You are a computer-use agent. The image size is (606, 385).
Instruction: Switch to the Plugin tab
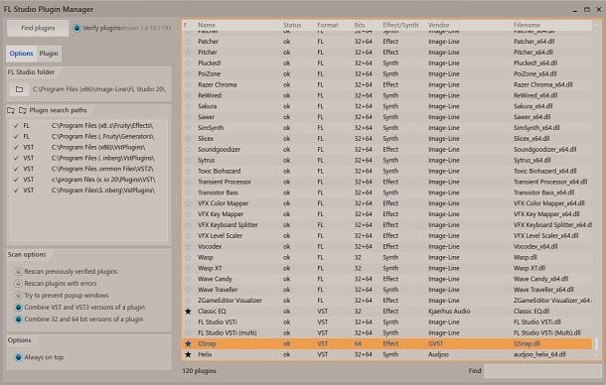tap(49, 54)
